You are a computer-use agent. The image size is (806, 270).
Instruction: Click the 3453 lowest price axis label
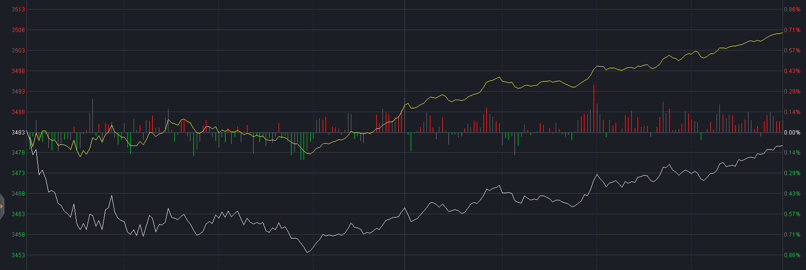pyautogui.click(x=18, y=255)
